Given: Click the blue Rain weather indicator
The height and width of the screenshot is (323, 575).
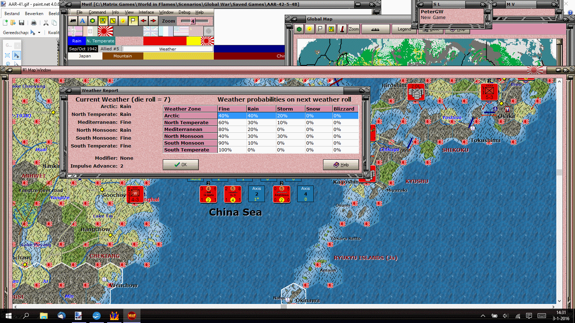Looking at the screenshot, I should coord(77,41).
